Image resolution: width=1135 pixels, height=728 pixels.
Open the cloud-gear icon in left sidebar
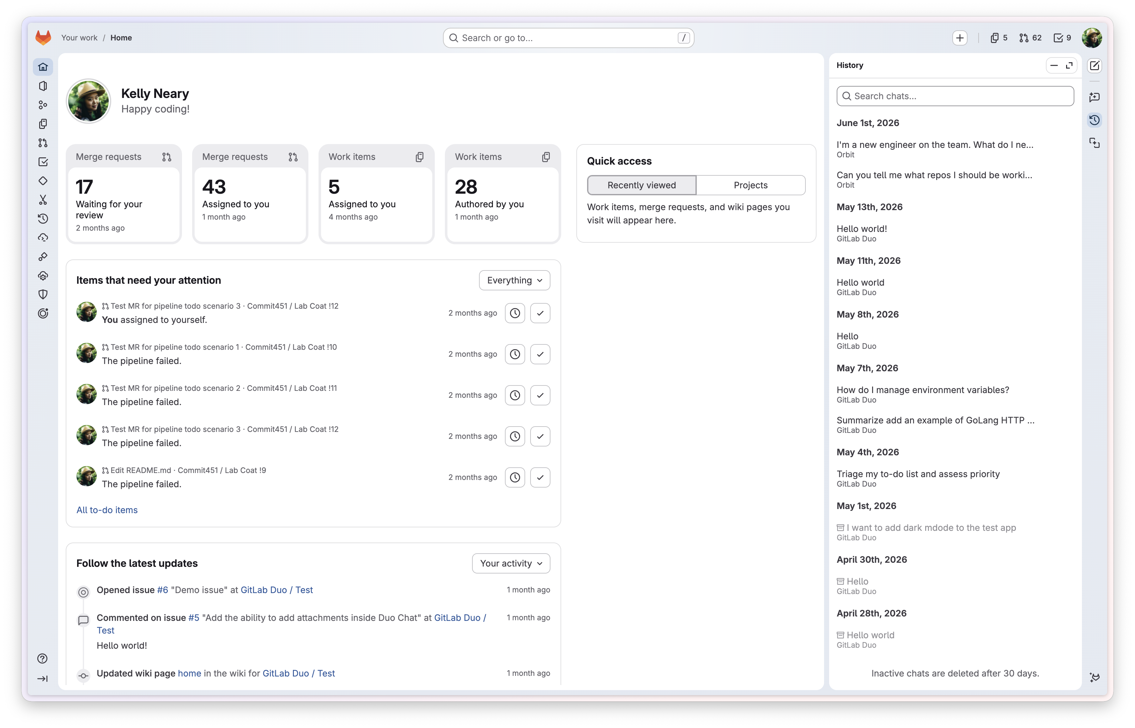(x=43, y=276)
